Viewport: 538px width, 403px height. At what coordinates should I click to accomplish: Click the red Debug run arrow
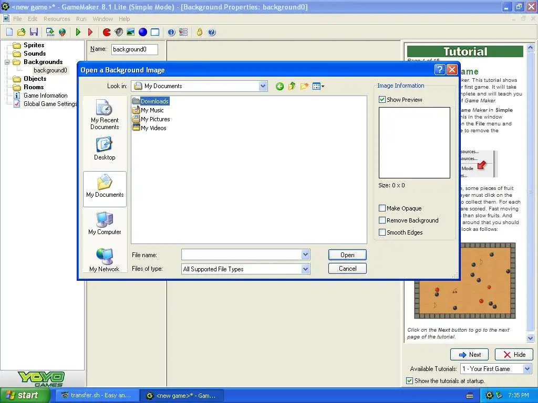click(x=90, y=32)
